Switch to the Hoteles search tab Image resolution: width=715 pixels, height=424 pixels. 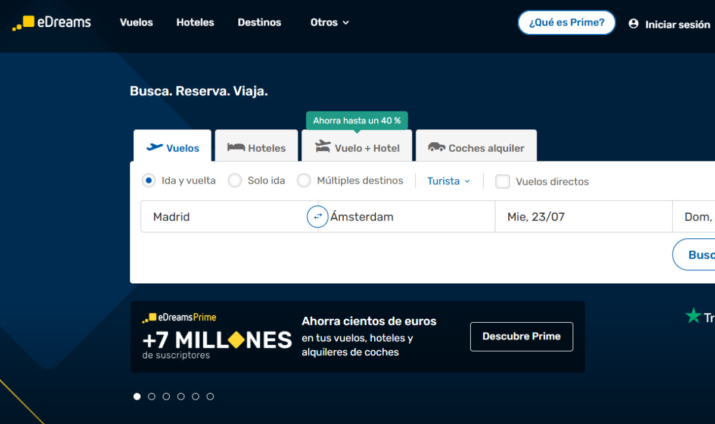tap(256, 146)
